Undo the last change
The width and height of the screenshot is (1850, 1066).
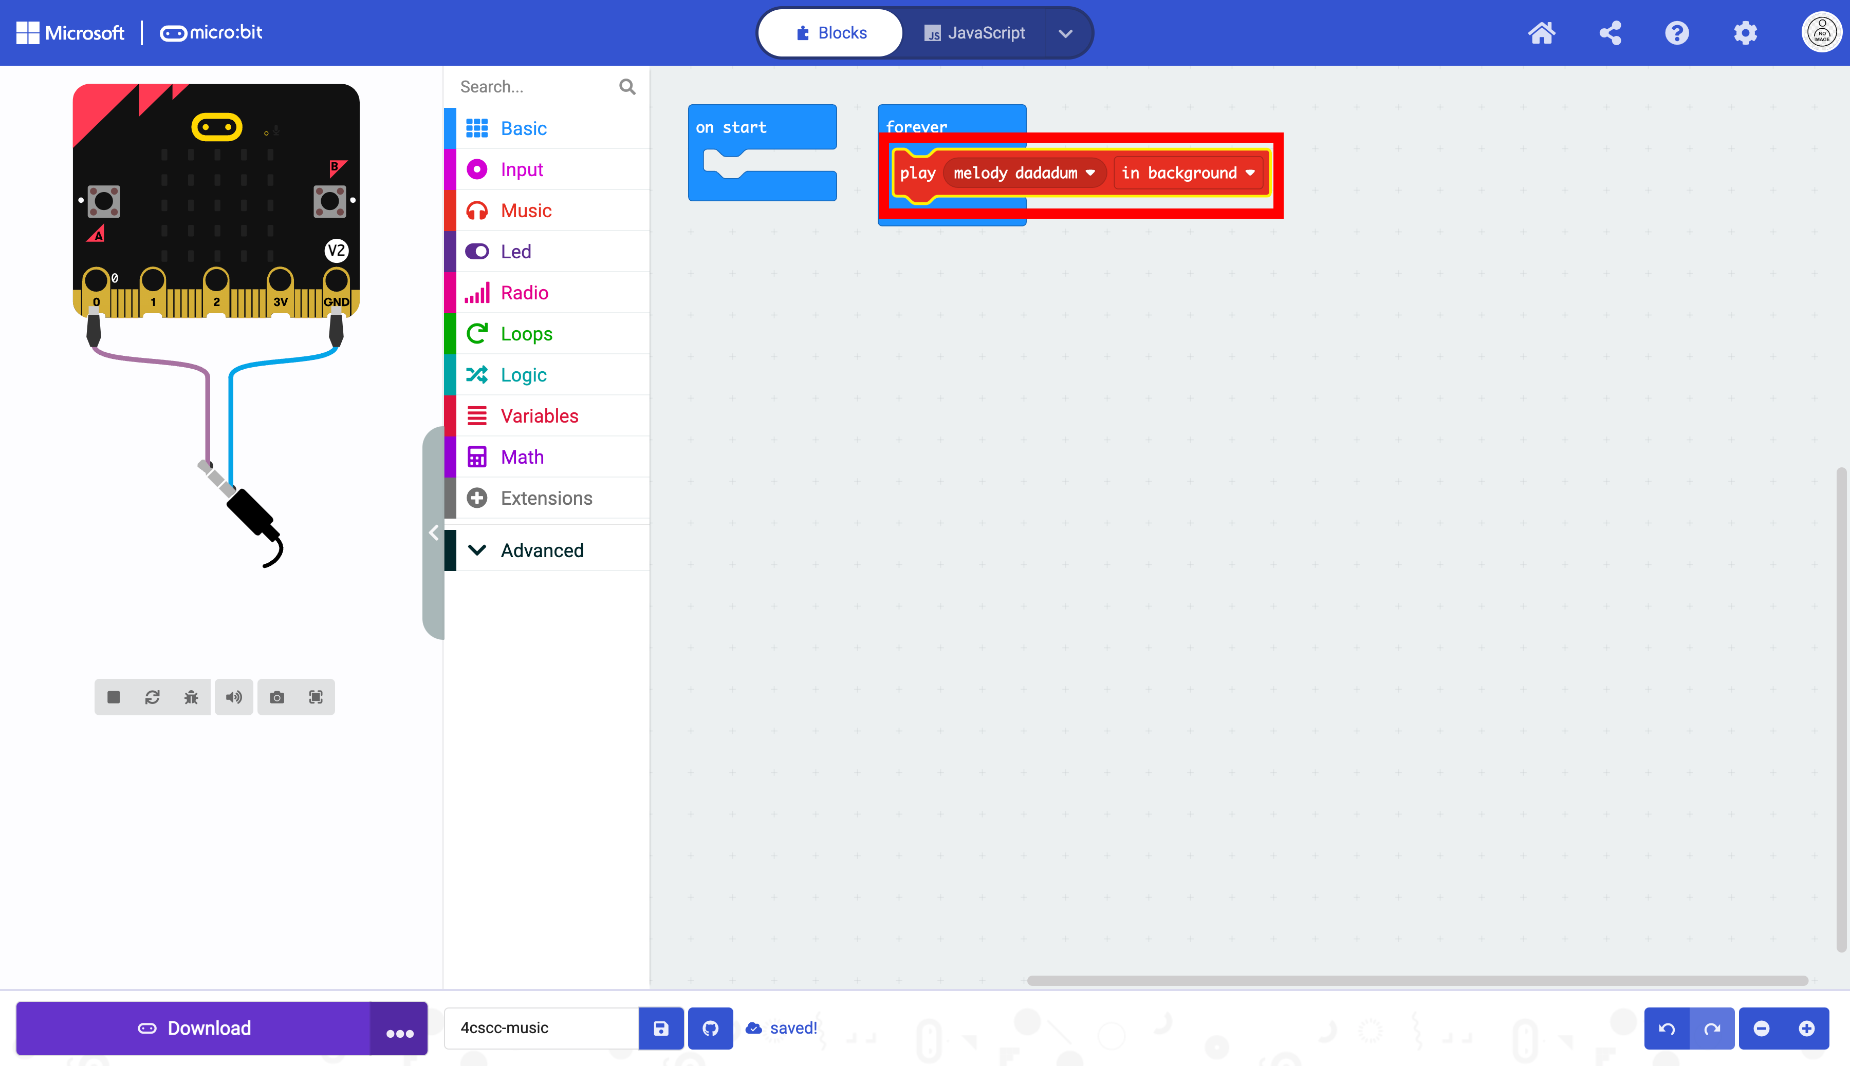pos(1667,1028)
